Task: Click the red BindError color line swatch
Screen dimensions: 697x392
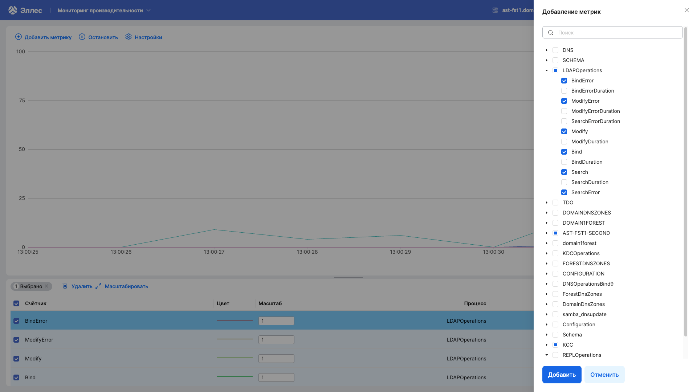Action: (235, 320)
